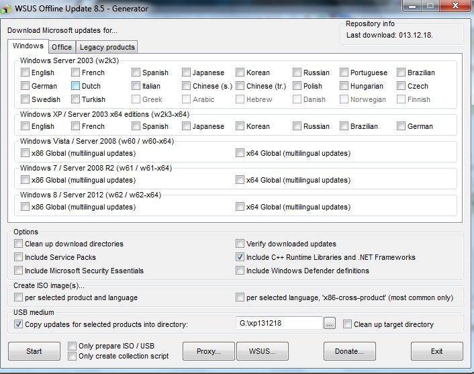Enable x64 Global for Windows Vista / Server 2008
474x374 pixels.
[x=240, y=153]
